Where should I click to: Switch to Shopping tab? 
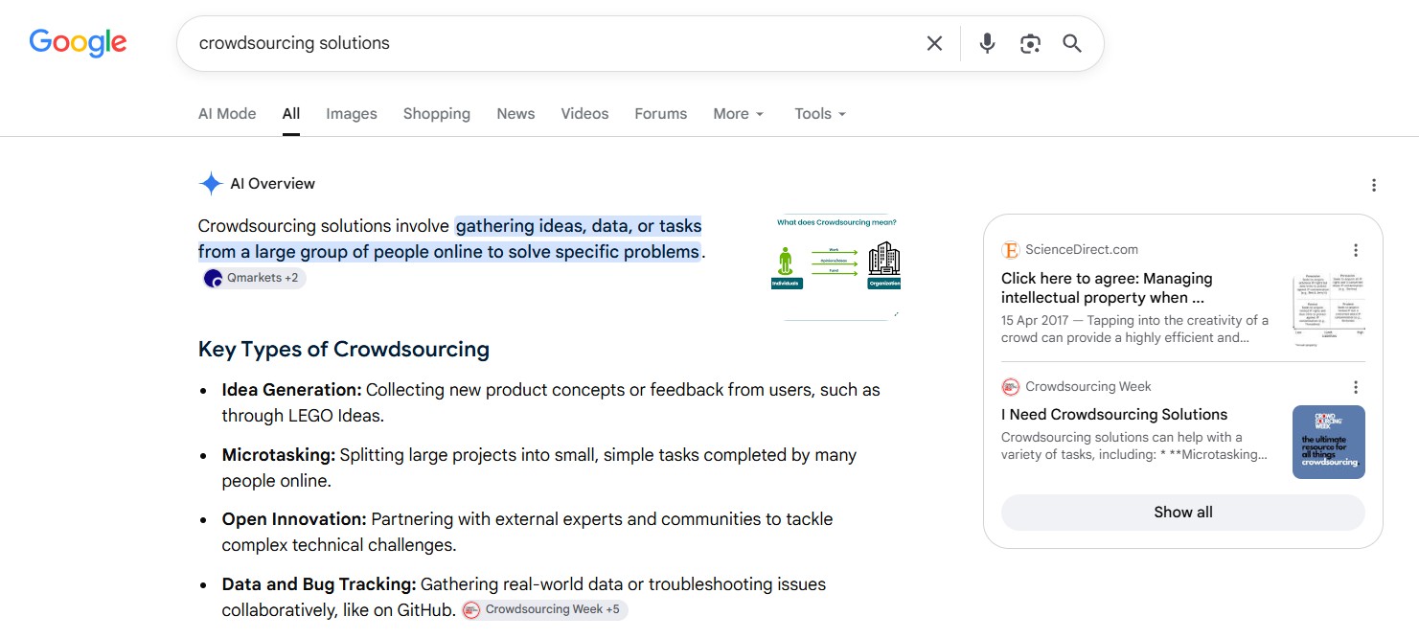point(437,113)
